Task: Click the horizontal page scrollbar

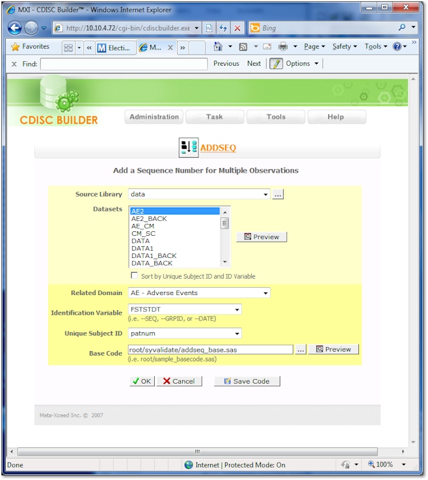Action: 198,452
